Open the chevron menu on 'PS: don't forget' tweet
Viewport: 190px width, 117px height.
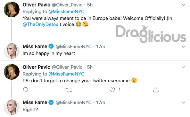(x=184, y=67)
